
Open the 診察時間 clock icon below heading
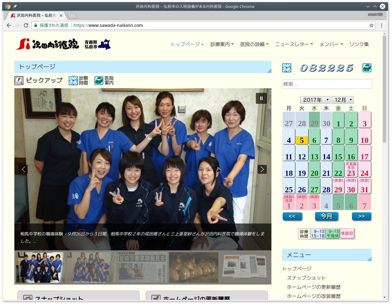73,81
